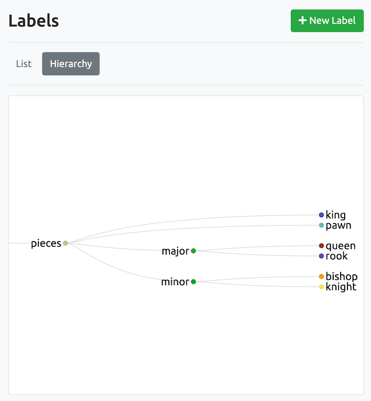
Task: Click the Labels heading
Action: pyautogui.click(x=33, y=21)
